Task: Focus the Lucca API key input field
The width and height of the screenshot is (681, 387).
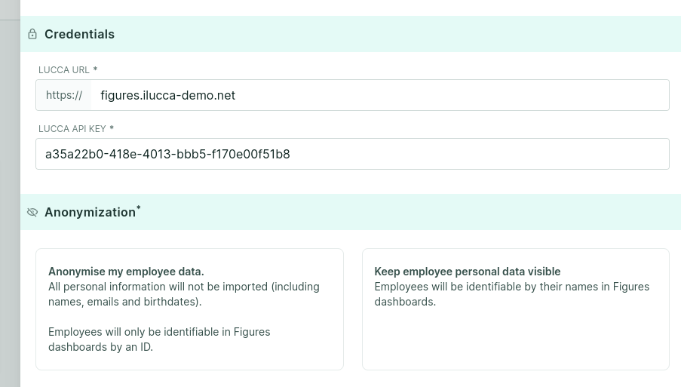Action: [x=352, y=154]
